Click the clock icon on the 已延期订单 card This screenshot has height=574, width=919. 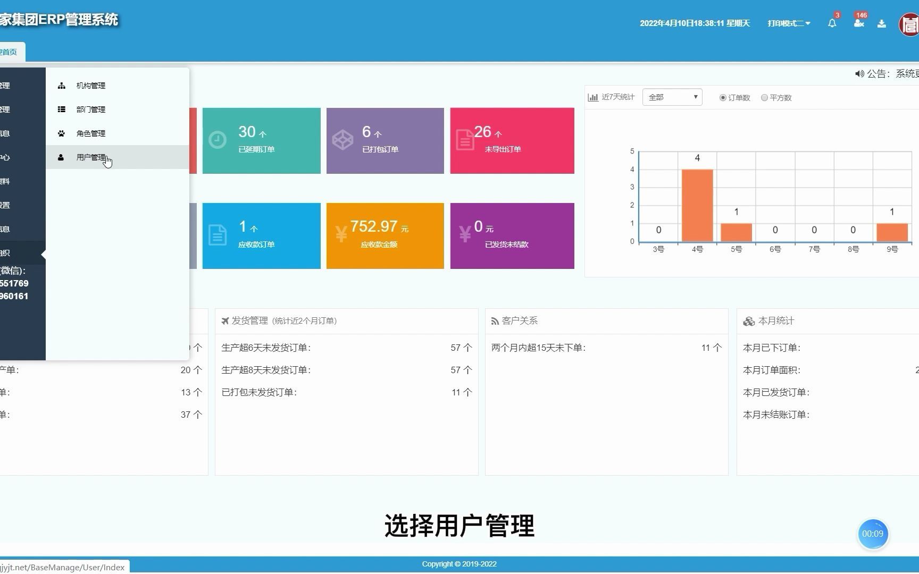click(x=217, y=140)
